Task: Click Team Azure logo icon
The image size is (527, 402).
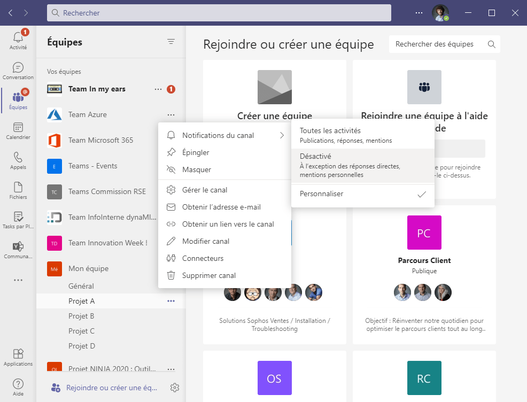Action: (55, 114)
